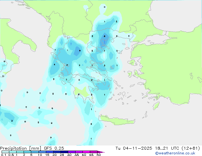202x156 pixels.
Task: Click legend swatch between 45 and 50
Action: [x=94, y=152]
